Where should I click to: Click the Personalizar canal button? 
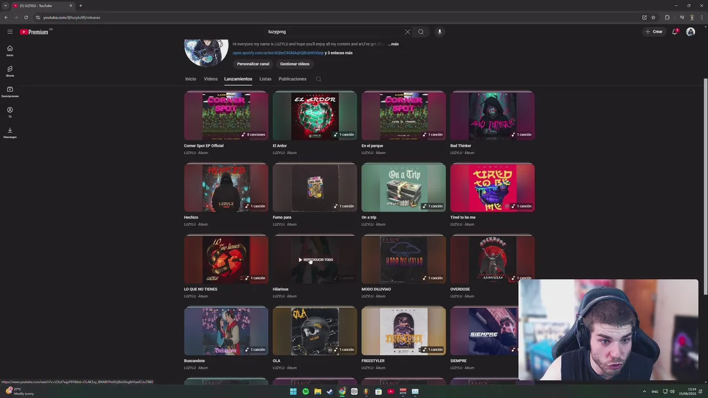[x=253, y=64]
